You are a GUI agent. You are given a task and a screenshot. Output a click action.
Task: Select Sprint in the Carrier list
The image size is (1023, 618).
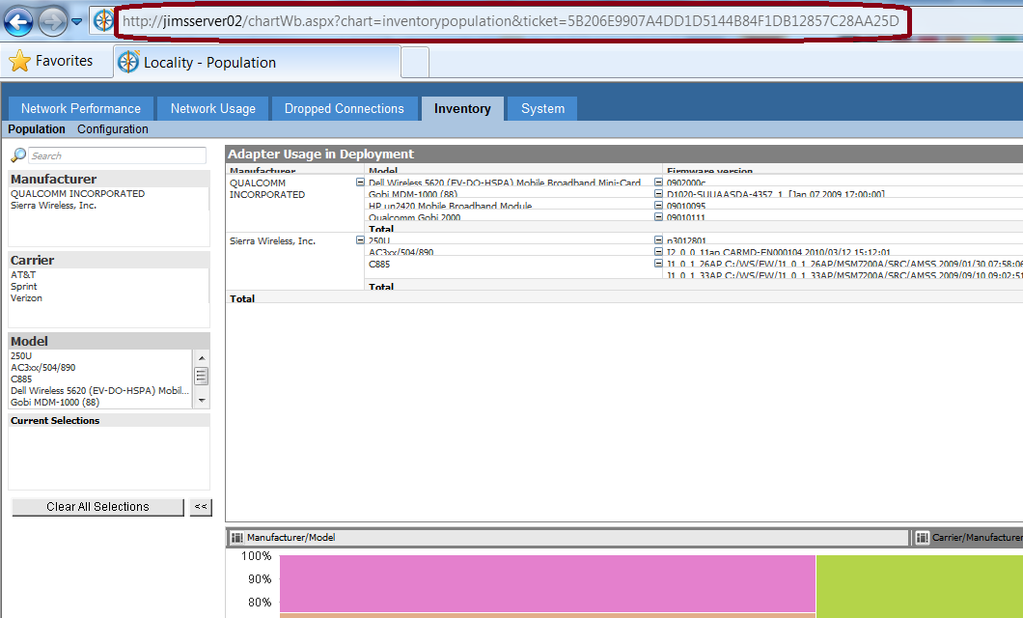click(24, 287)
